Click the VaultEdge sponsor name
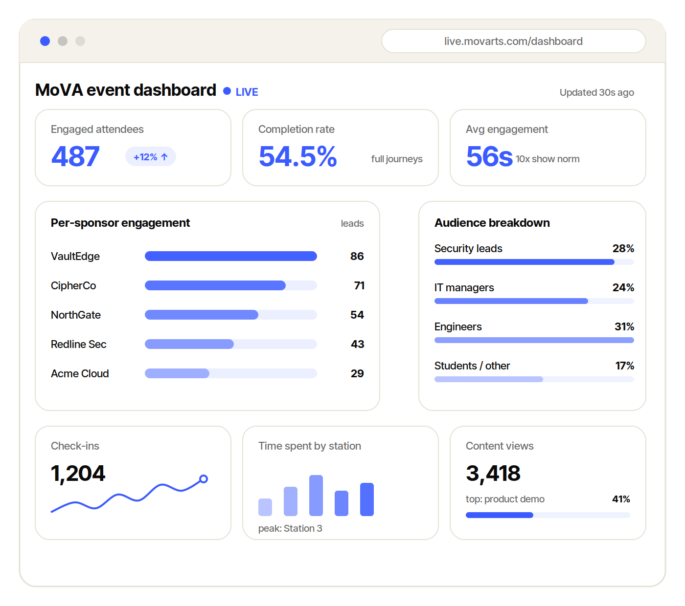Screen dimensions: 685x606 [75, 256]
